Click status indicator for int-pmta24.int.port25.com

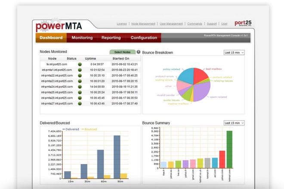[80, 87]
